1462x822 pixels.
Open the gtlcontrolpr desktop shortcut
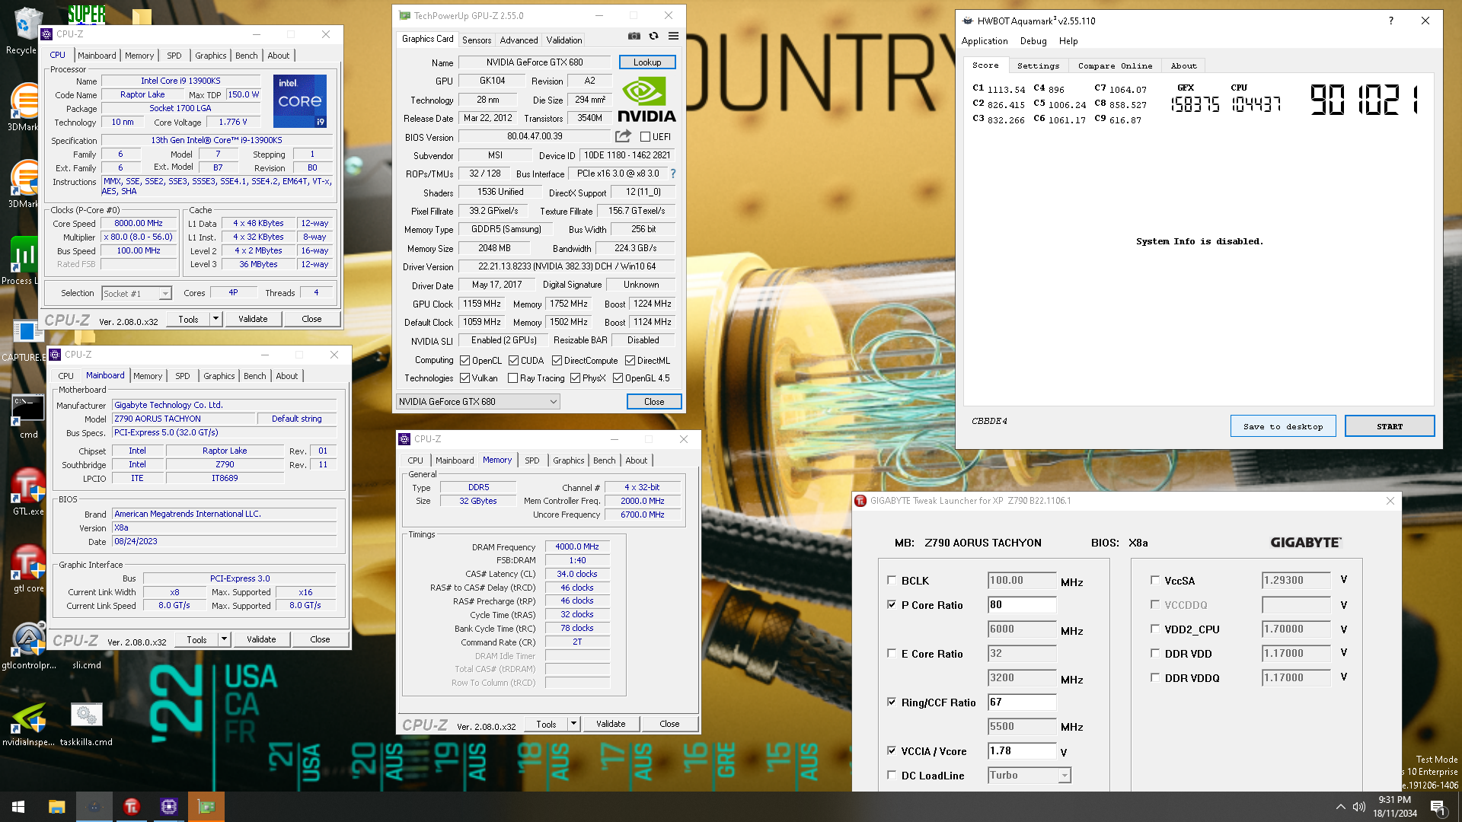coord(29,646)
